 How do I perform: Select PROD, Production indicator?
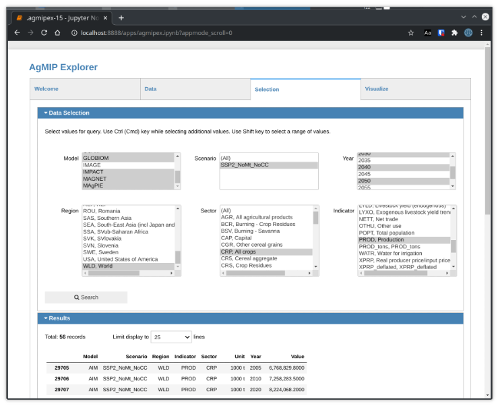pos(404,239)
